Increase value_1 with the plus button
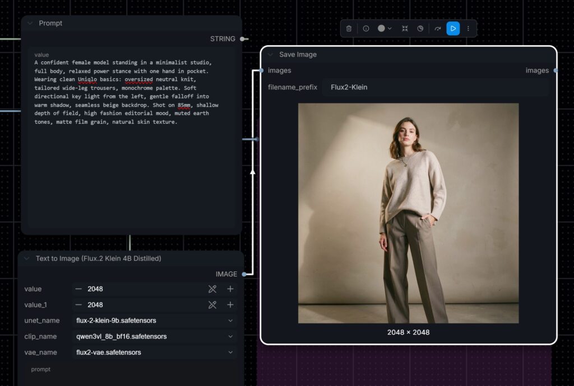This screenshot has width=574, height=386. coord(230,304)
